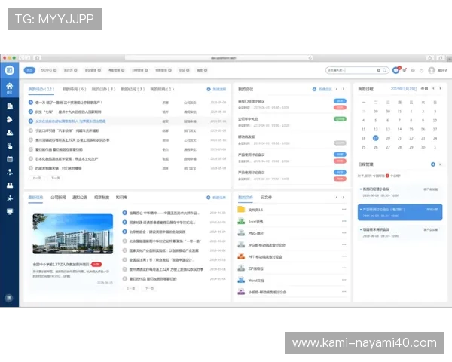Open the Excel表格 file icon
The height and width of the screenshot is (362, 452).
[x=242, y=222]
